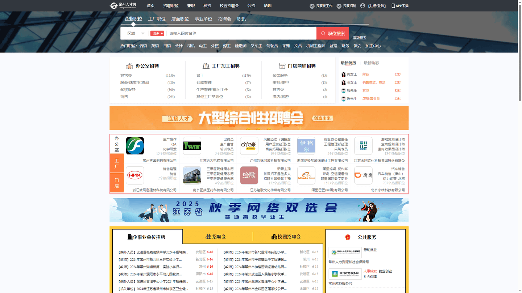Screen dimensions: 522x293
Task: Open 普工 factory category
Action: (200, 76)
